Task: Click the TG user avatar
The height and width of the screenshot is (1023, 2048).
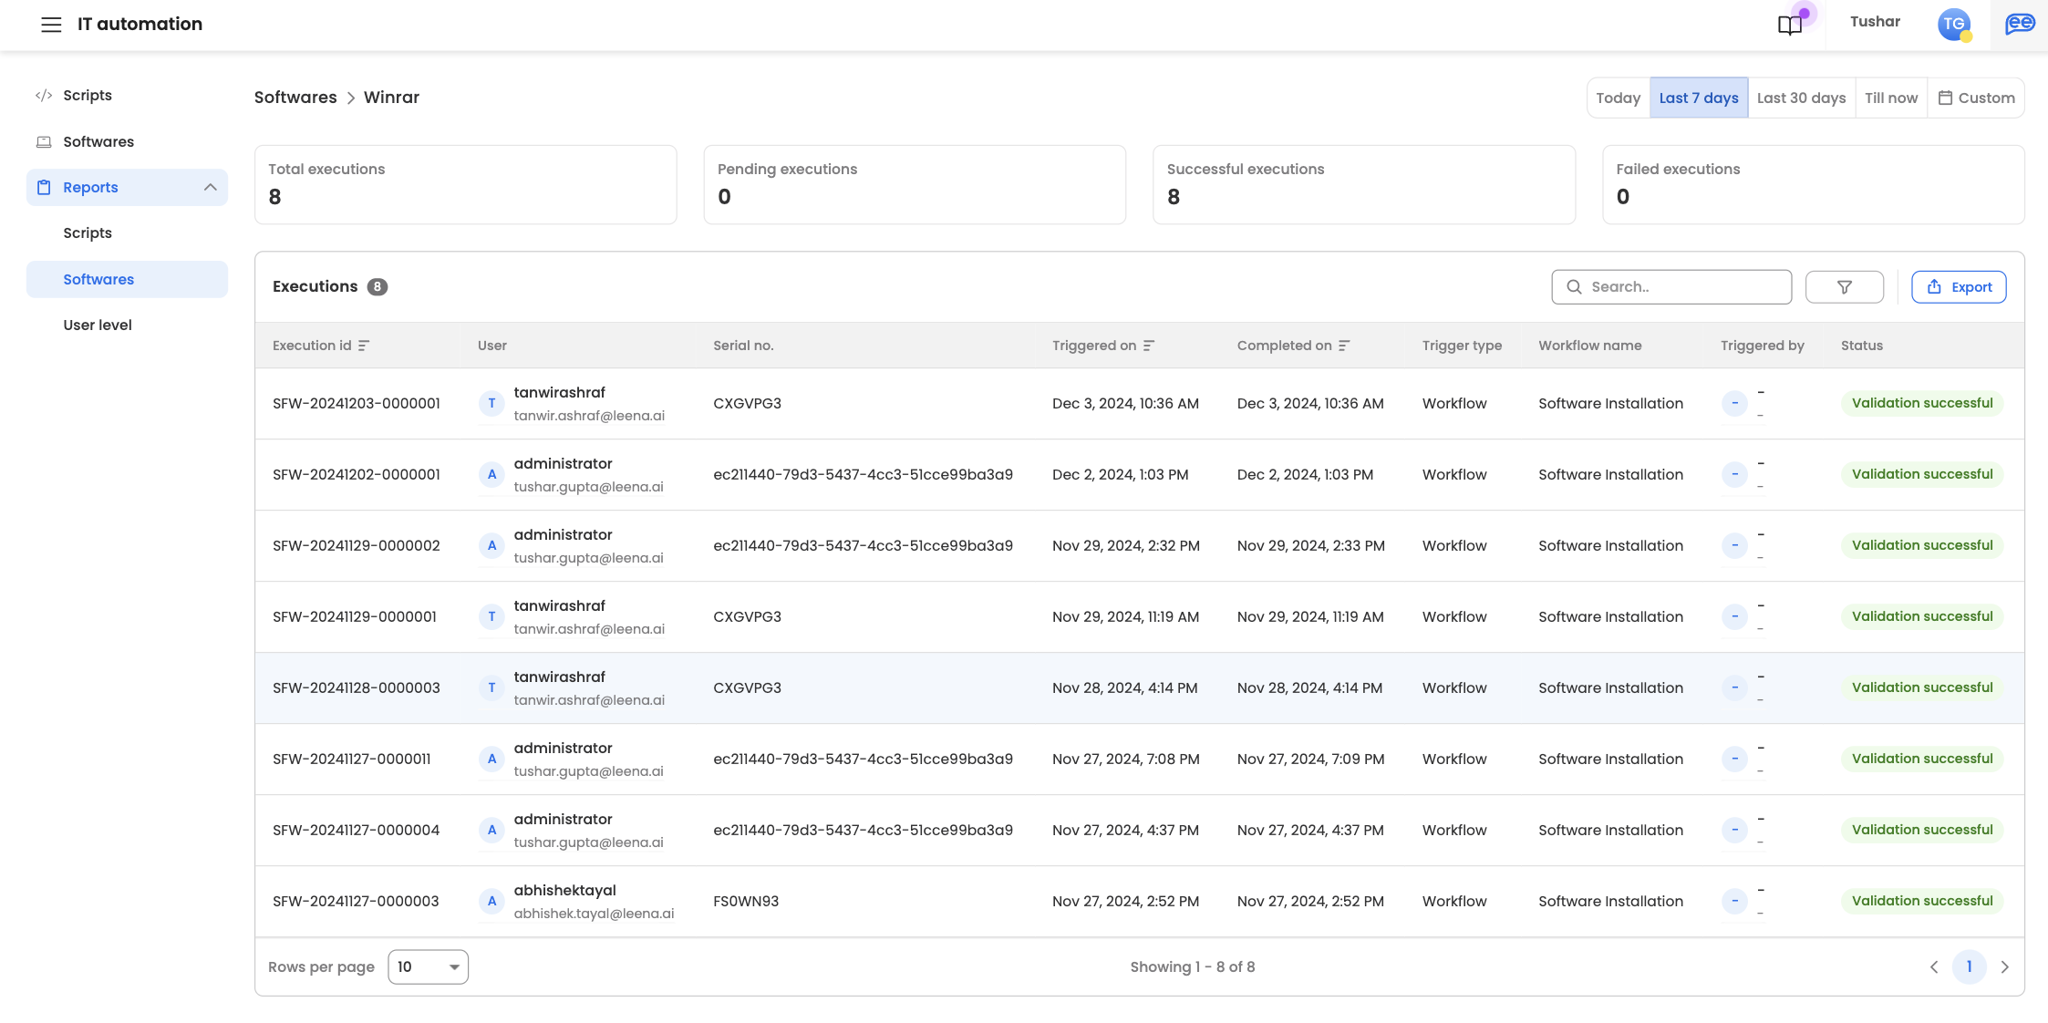Action: 1953,25
